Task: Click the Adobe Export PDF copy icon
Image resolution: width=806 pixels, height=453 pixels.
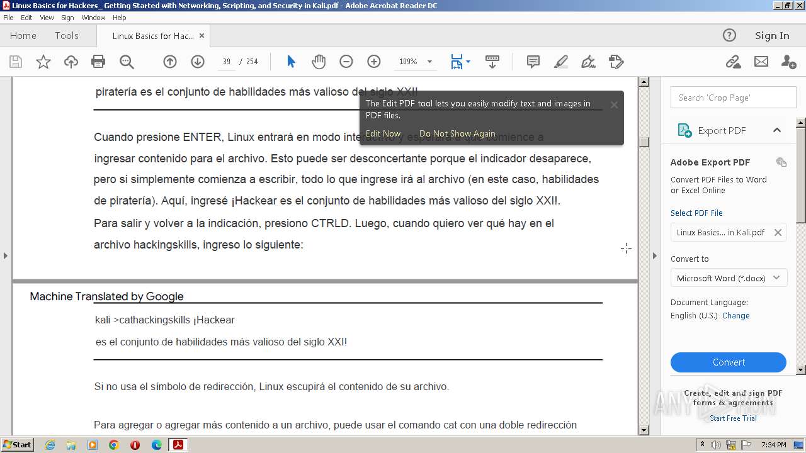Action: [781, 162]
